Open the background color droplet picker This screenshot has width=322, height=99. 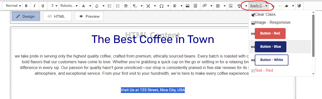[97, 6]
